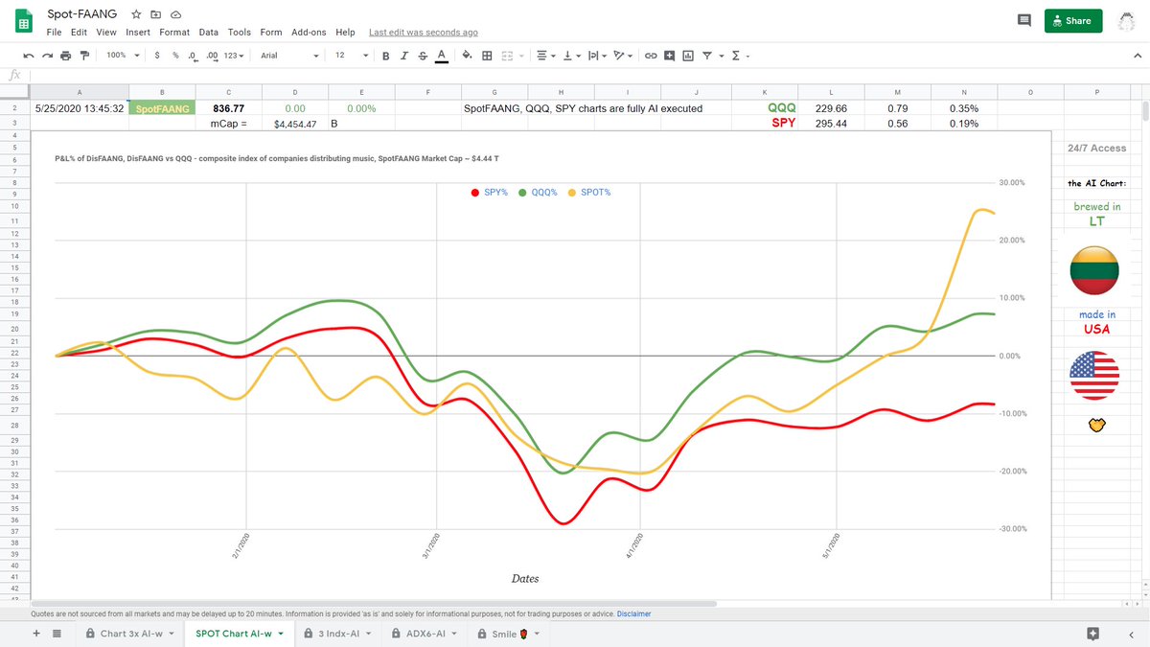Open the File menu
This screenshot has height=647, width=1150.
pos(55,33)
